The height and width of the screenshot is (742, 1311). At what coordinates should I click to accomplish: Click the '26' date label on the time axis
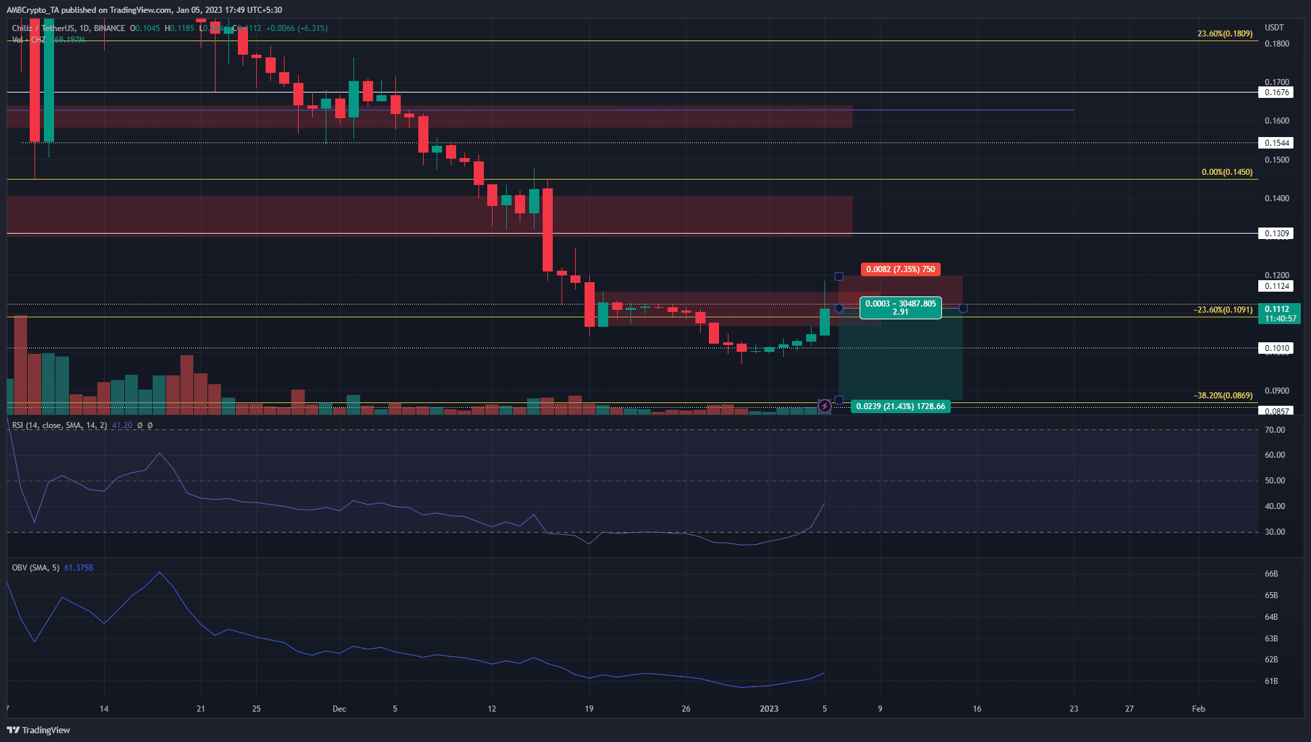pos(686,709)
